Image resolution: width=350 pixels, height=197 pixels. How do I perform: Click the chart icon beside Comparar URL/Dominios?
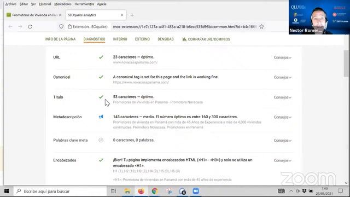click(184, 39)
